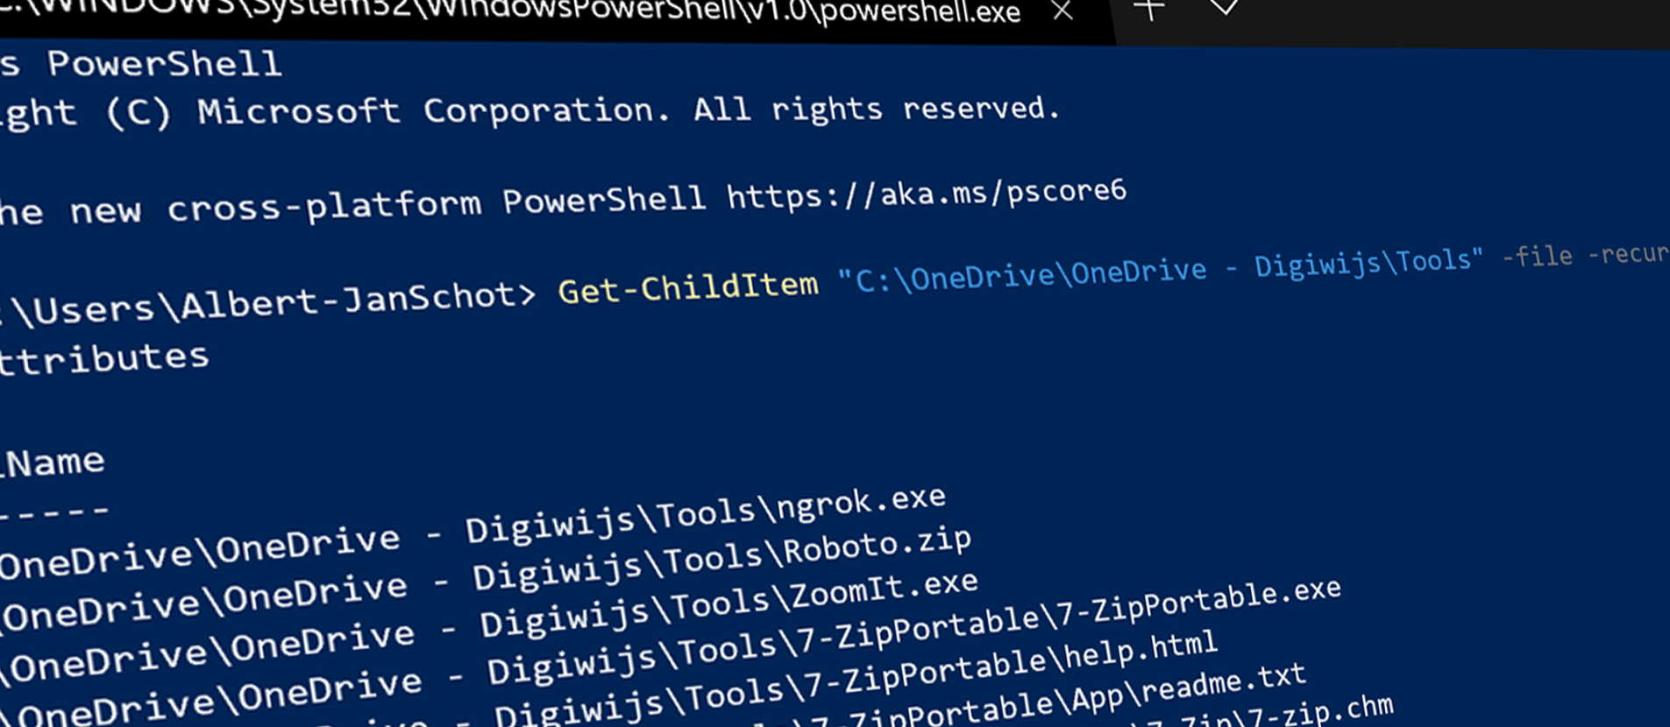Click the quoted OneDrive Tools path argument

tap(1160, 271)
